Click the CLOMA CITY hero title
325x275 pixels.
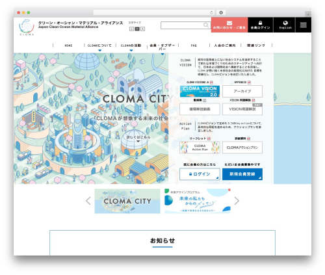(138, 99)
